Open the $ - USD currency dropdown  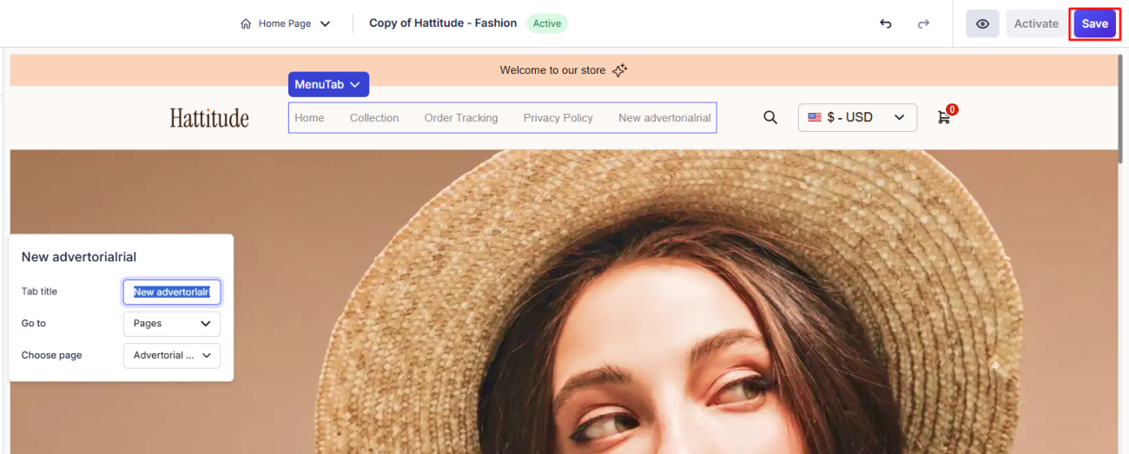point(856,117)
